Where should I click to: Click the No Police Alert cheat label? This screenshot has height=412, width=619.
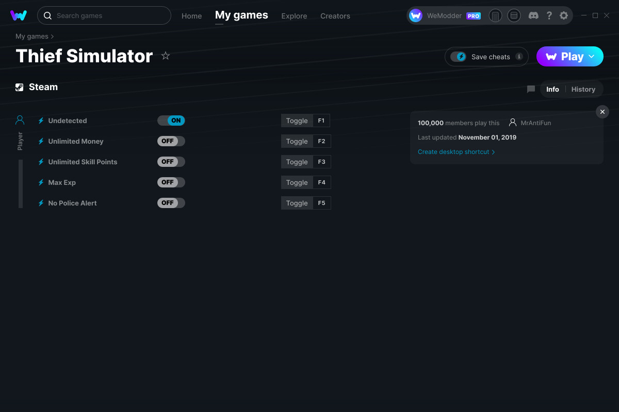click(73, 203)
